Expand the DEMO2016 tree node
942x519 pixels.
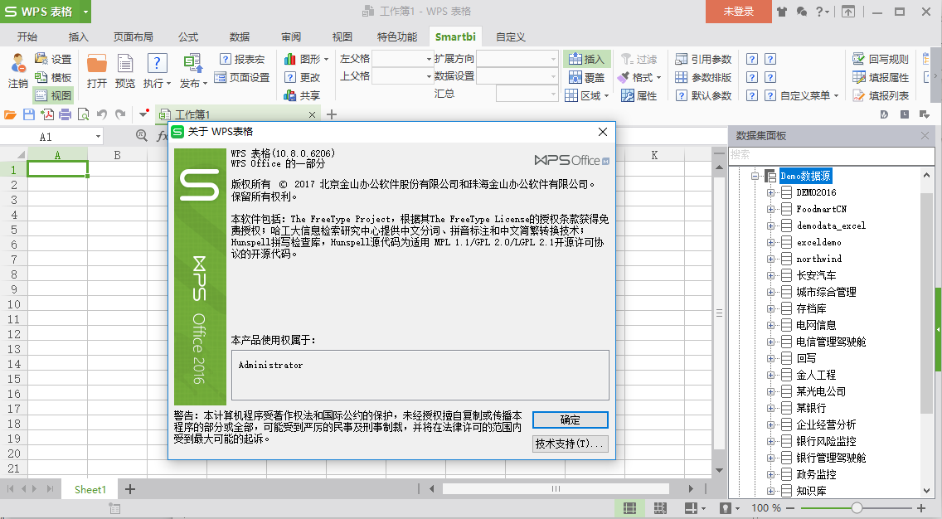(x=771, y=193)
